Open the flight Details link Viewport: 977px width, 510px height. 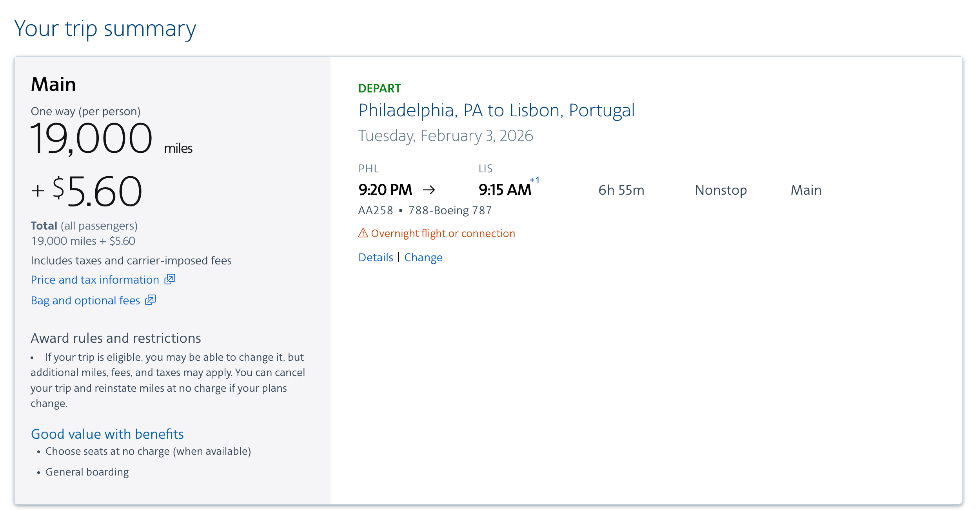376,257
